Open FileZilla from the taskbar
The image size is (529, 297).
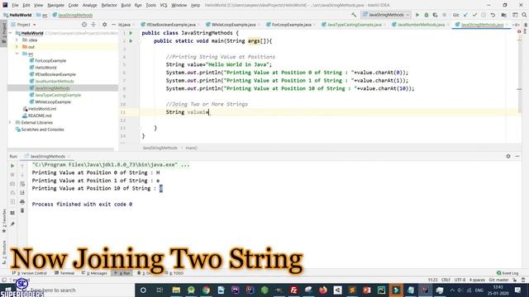pyautogui.click(x=294, y=290)
